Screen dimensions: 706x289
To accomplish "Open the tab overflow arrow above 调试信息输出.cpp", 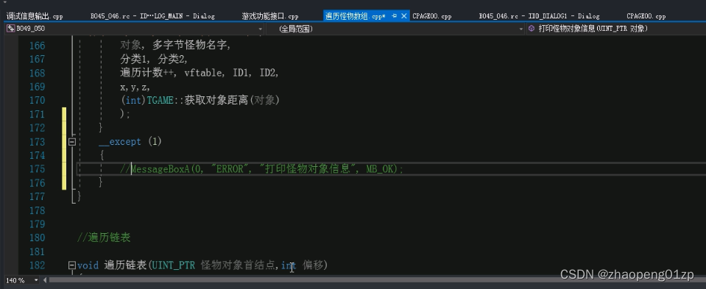I will (x=5, y=3).
